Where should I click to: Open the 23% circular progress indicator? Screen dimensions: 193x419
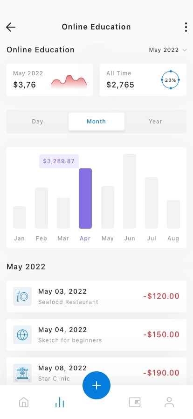click(170, 80)
